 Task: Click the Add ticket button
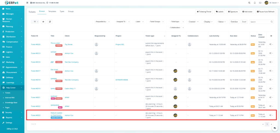click(x=247, y=12)
